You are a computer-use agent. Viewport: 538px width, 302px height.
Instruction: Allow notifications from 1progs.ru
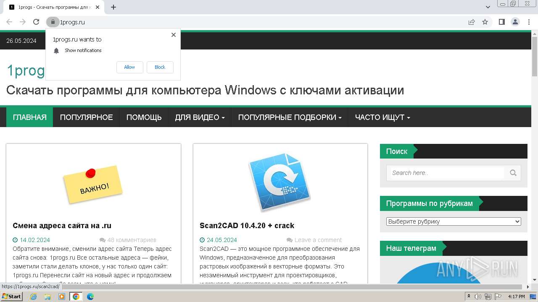(x=129, y=67)
